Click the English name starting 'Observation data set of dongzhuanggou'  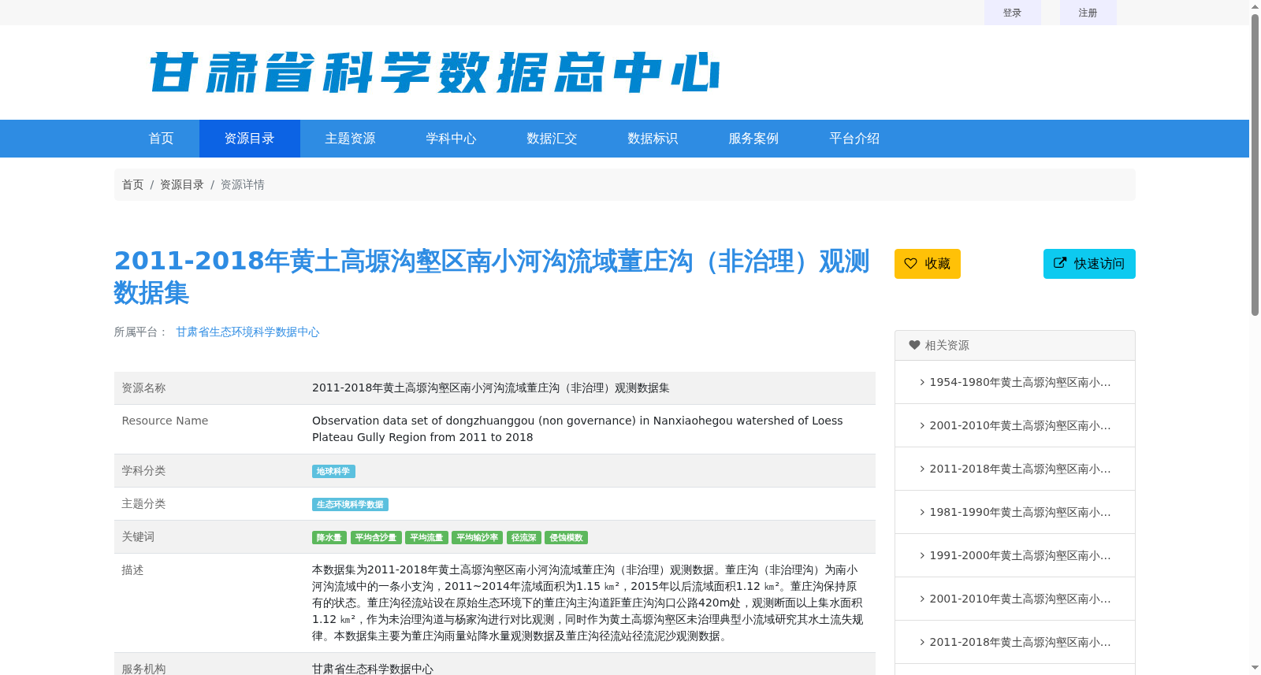pyautogui.click(x=578, y=428)
